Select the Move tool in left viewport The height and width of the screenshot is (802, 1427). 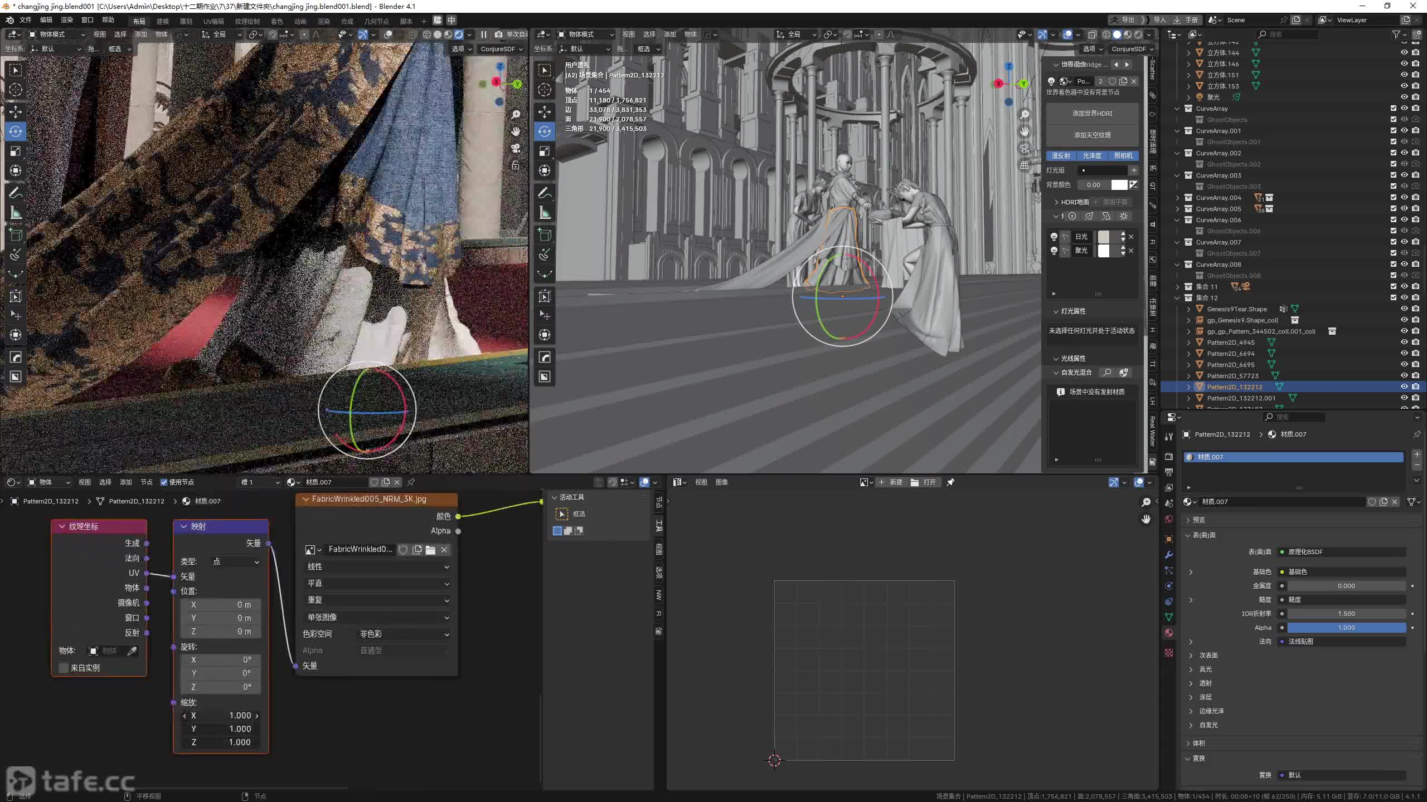pyautogui.click(x=16, y=112)
